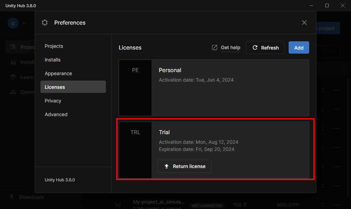
Task: Click the project list vertical scrollbar
Action: 348,137
